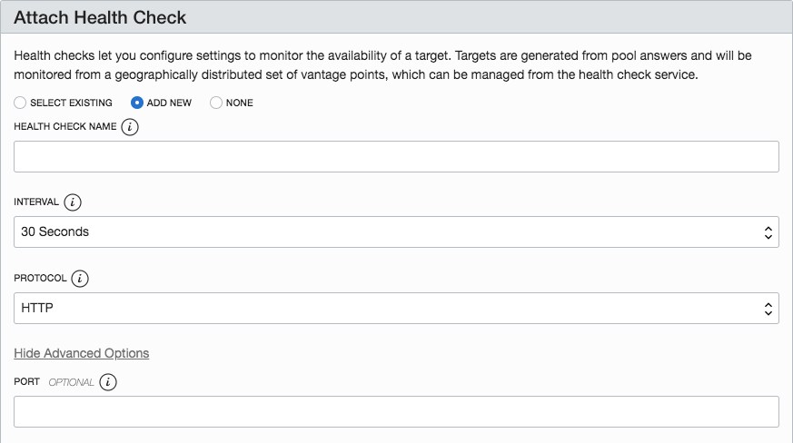Click into the Port input field
This screenshot has height=443, width=793.
pyautogui.click(x=396, y=411)
